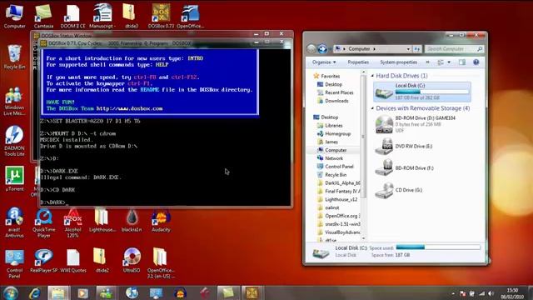Image resolution: width=533 pixels, height=300 pixels.
Task: Open the Windows Start menu
Action: (10, 293)
